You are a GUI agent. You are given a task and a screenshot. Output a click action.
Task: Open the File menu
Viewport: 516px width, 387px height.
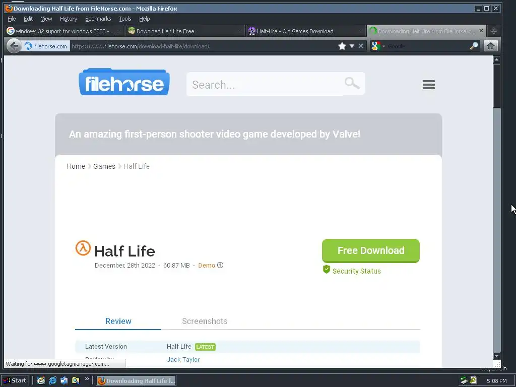coord(12,19)
